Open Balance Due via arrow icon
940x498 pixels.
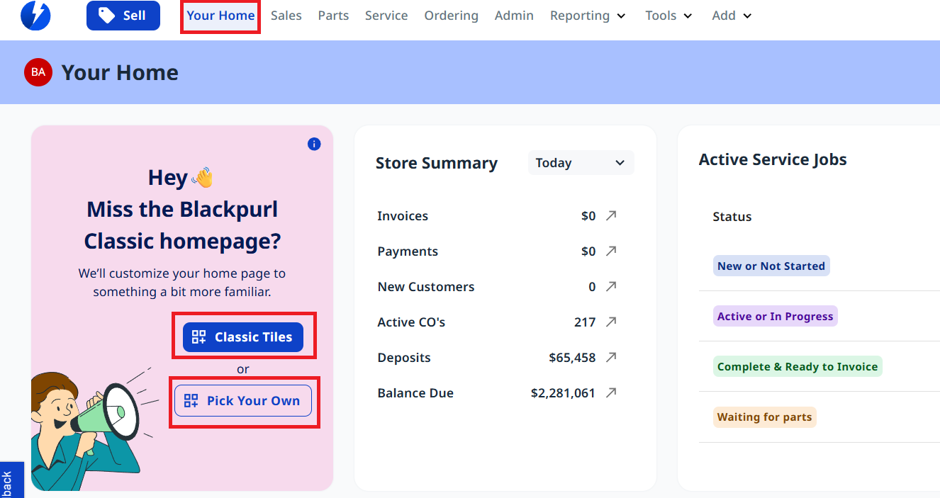611,392
